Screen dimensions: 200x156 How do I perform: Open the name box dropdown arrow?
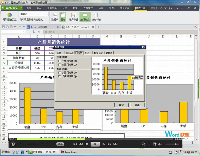[x=24, y=32]
